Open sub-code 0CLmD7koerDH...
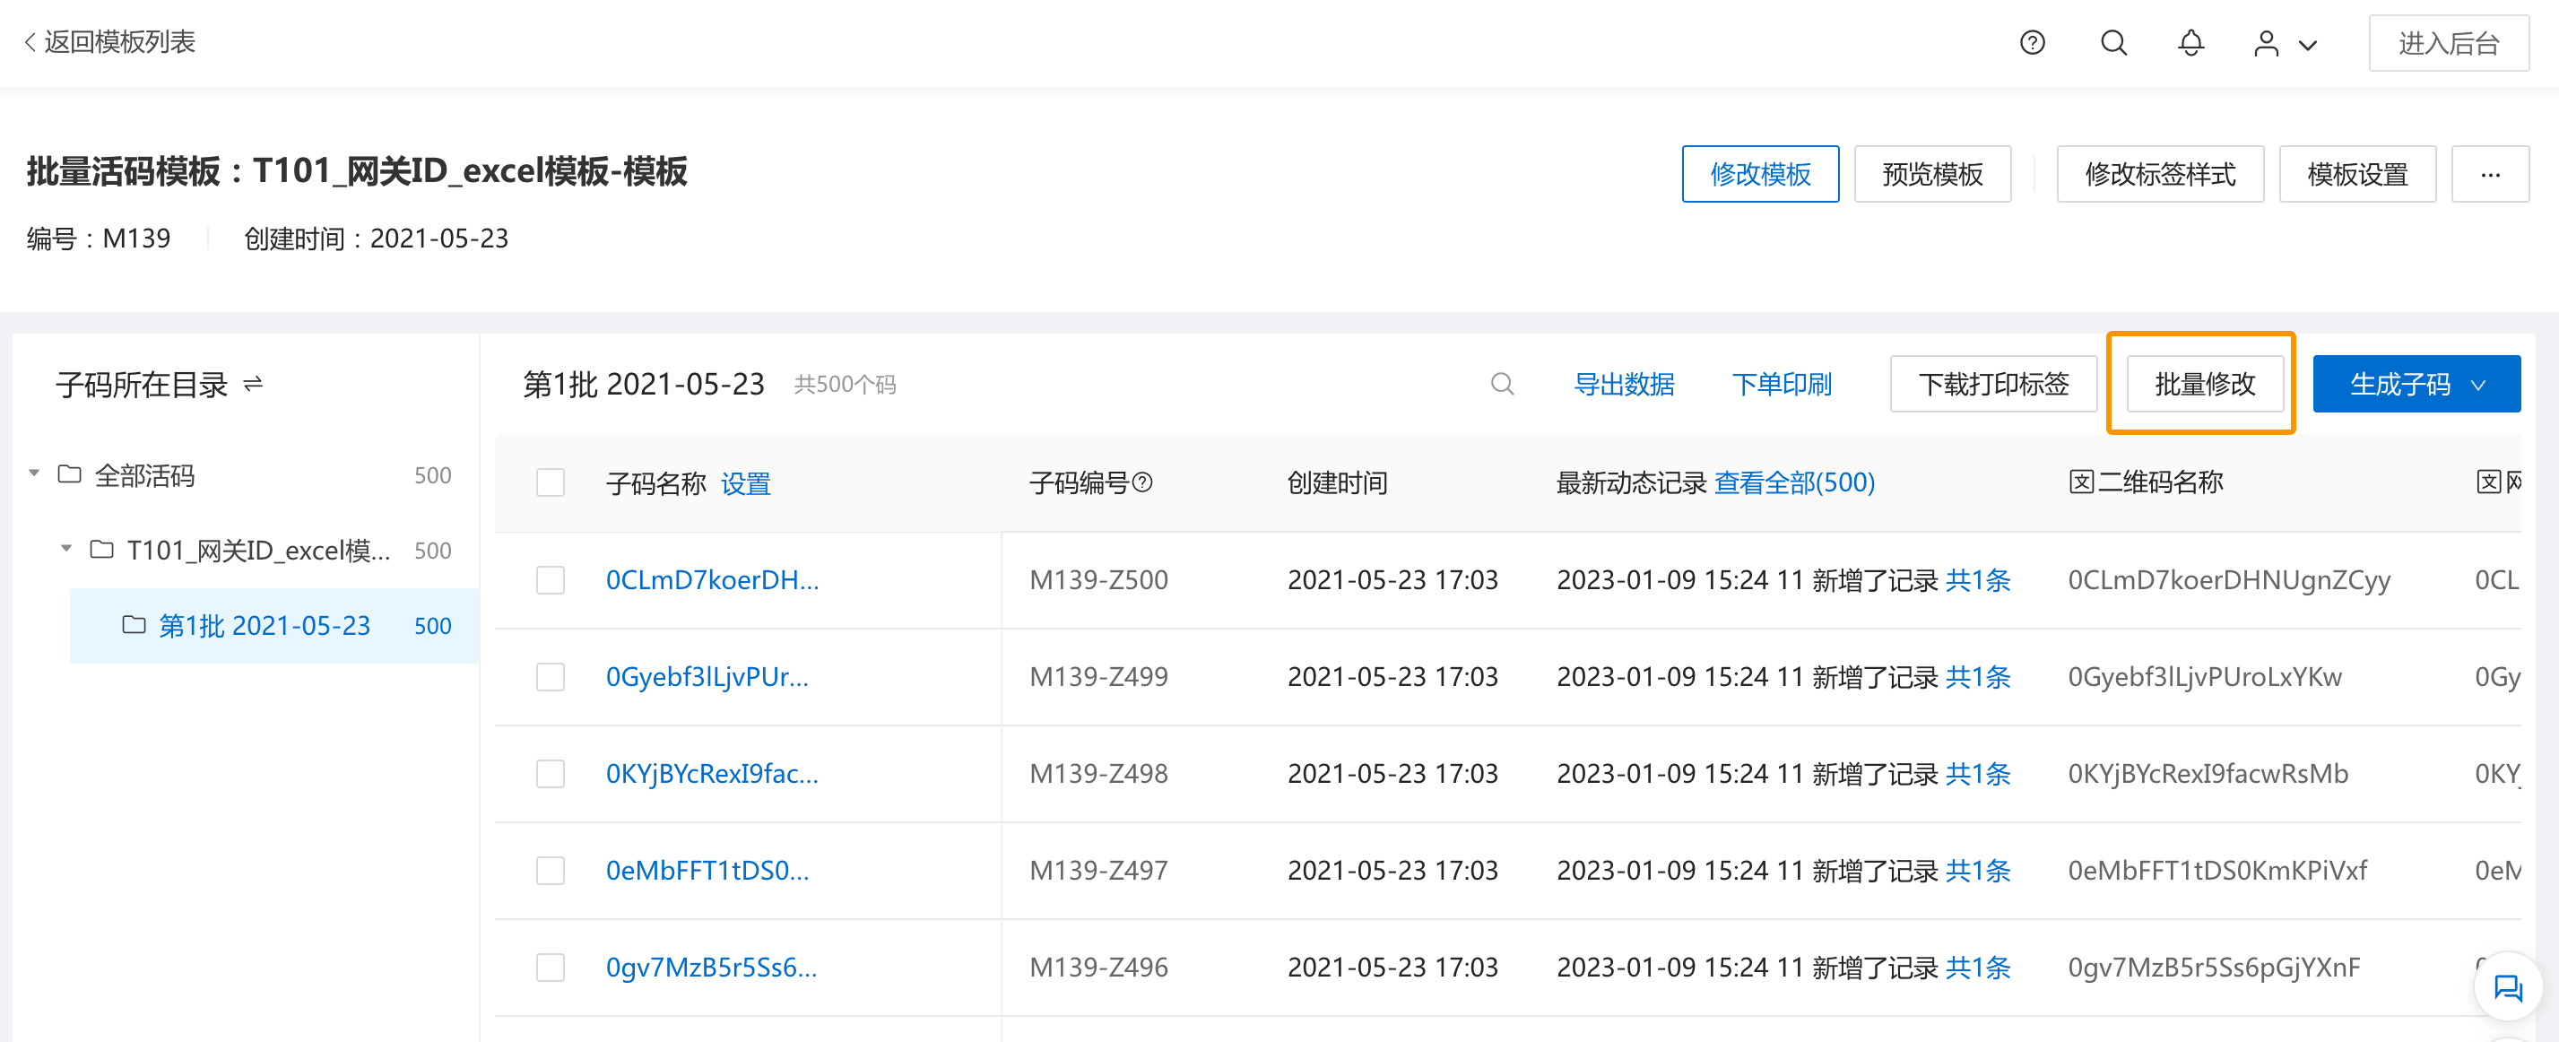 pyautogui.click(x=712, y=580)
